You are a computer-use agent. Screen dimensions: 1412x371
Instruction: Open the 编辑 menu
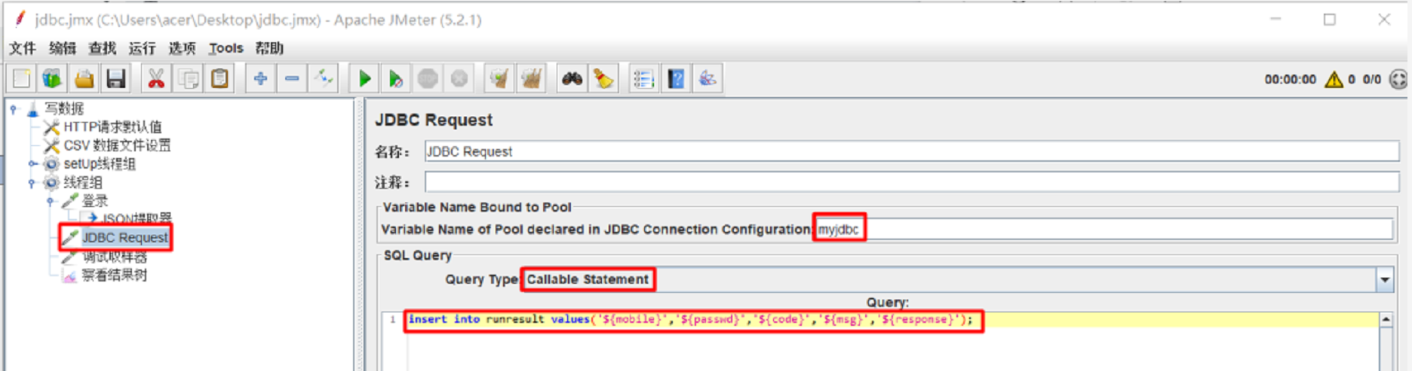(x=62, y=48)
